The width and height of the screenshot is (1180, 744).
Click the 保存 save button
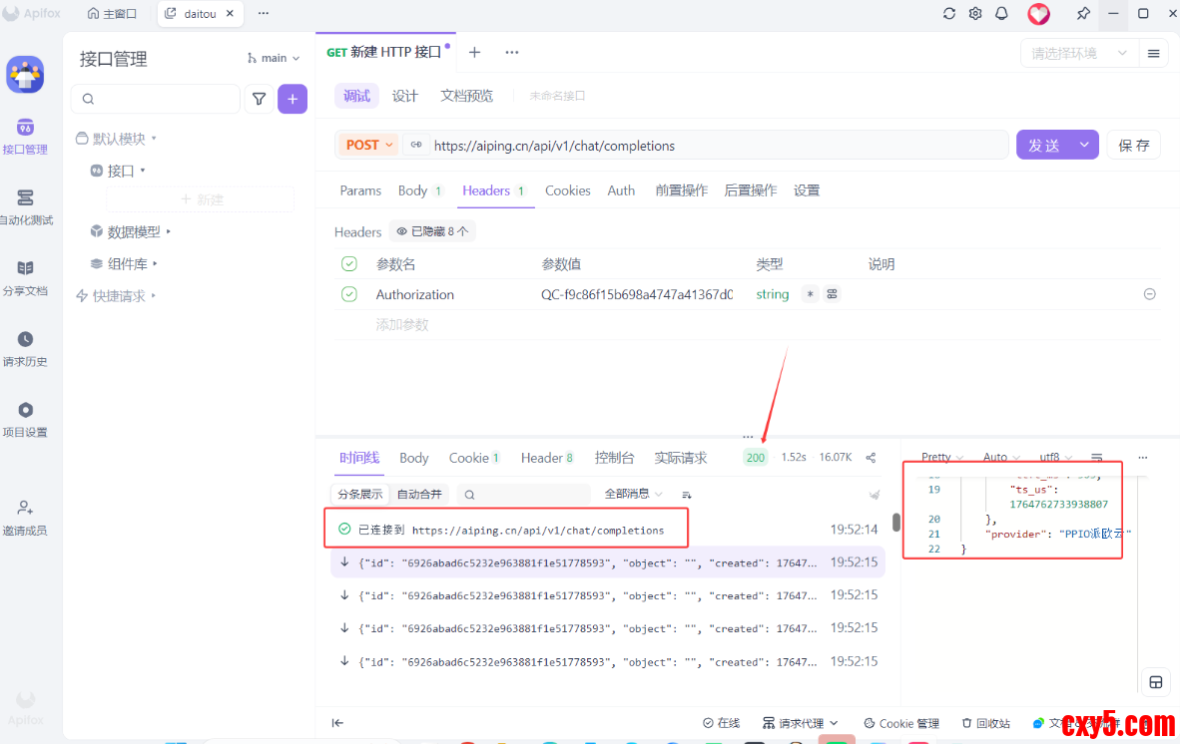1133,145
